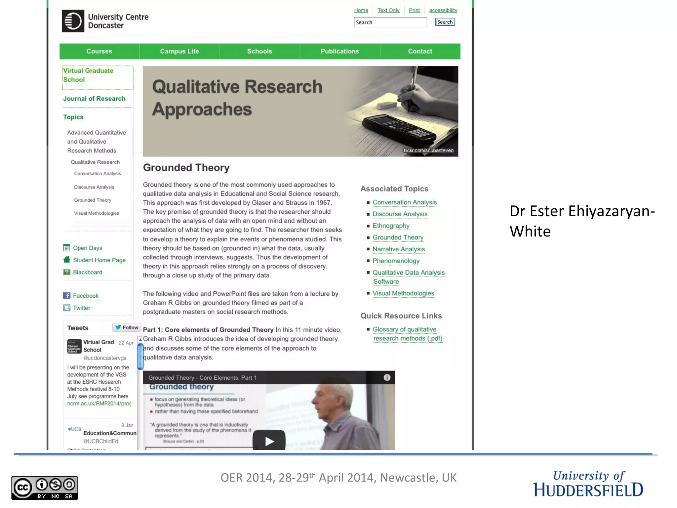Click the @ucdoncastervgs Twitter handle
This screenshot has height=508, width=677.
click(105, 358)
